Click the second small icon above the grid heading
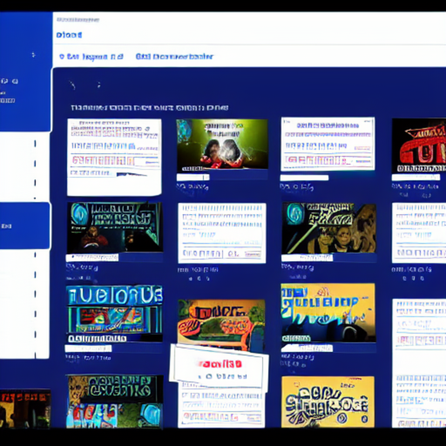The height and width of the screenshot is (446, 446). 99,85
